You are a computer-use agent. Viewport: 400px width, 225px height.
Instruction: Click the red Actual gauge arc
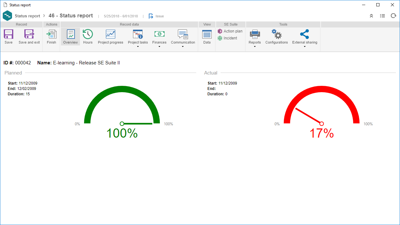tap(322, 90)
